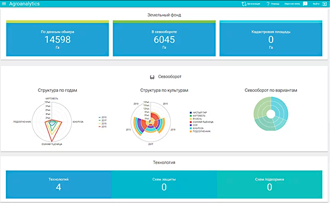Image resolution: width=330 pixels, height=203 pixels.
Task: Open the Технологий 4 card
Action: coord(58,184)
